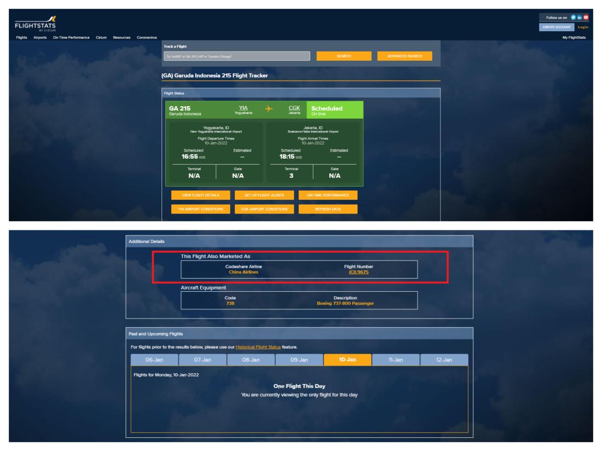The image size is (602, 451).
Task: Focus the Track a Flight search field
Action: 236,56
